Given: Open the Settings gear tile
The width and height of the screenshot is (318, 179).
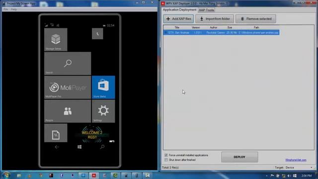Looking at the screenshot, I should coord(103,111).
